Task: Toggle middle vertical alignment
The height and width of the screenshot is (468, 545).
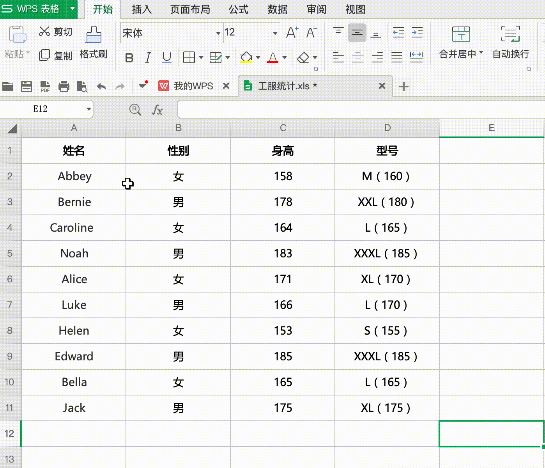Action: pyautogui.click(x=357, y=33)
